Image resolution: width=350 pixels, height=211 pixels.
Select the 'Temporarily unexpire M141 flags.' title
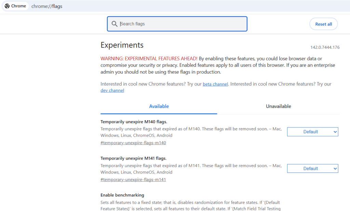(x=133, y=159)
